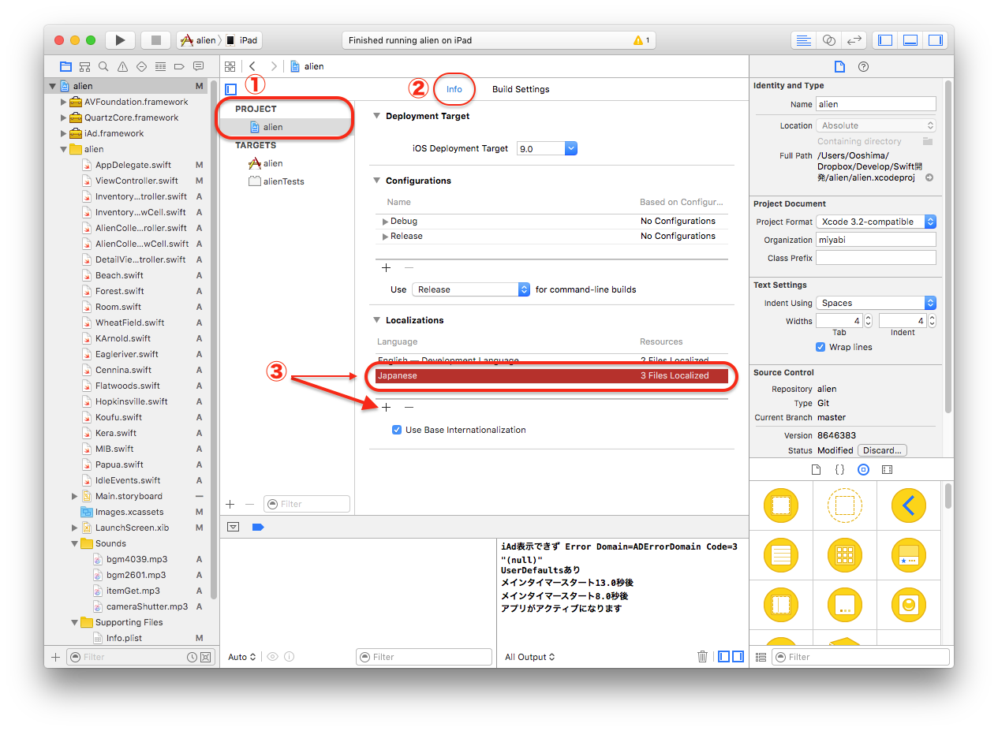This screenshot has height=731, width=998.
Task: Remove the selected localization with the minus
Action: tap(409, 407)
